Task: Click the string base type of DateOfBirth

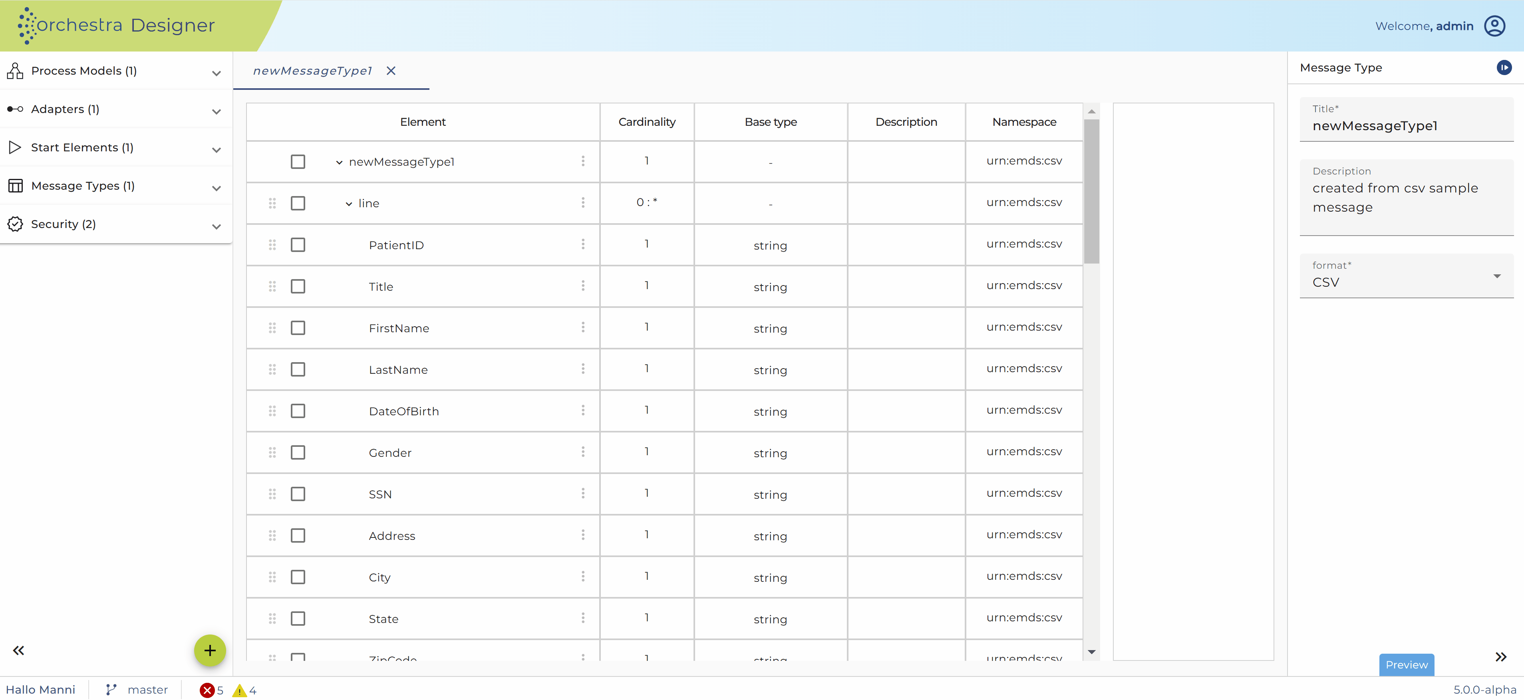Action: point(770,411)
